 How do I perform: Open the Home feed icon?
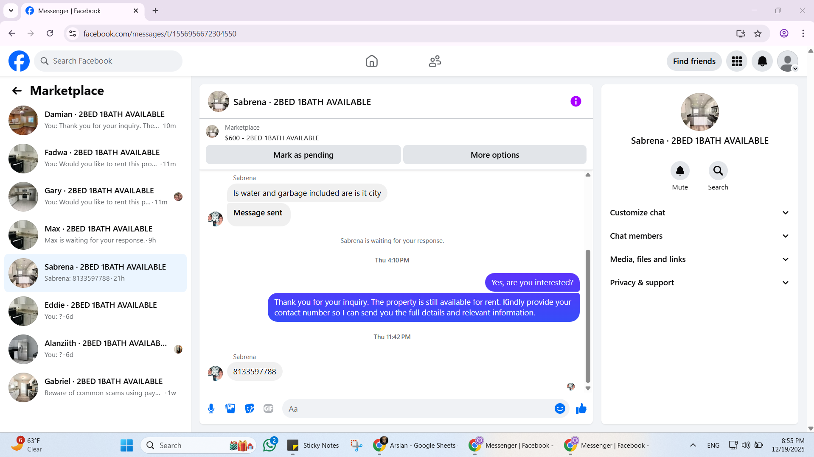click(x=371, y=61)
